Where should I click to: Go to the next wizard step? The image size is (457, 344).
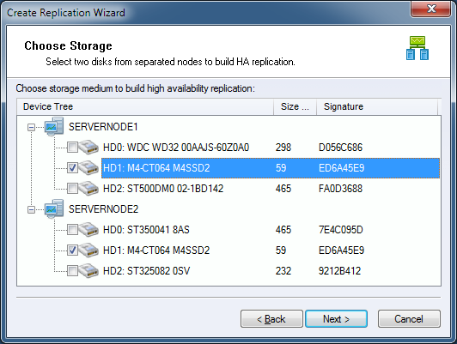336,319
